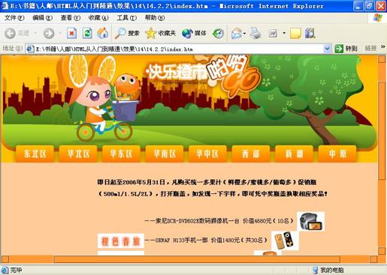This screenshot has width=387, height=275.
Task: Open the 收藏(A) menu
Action: [x=98, y=18]
